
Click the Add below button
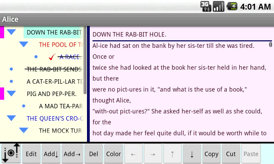pos(51,154)
